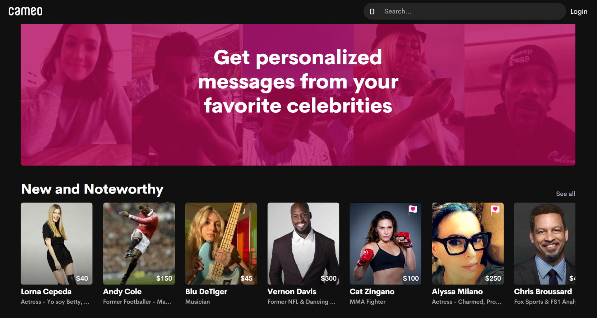Select Andy Cole's photo card
This screenshot has height=318, width=597.
coord(139,243)
